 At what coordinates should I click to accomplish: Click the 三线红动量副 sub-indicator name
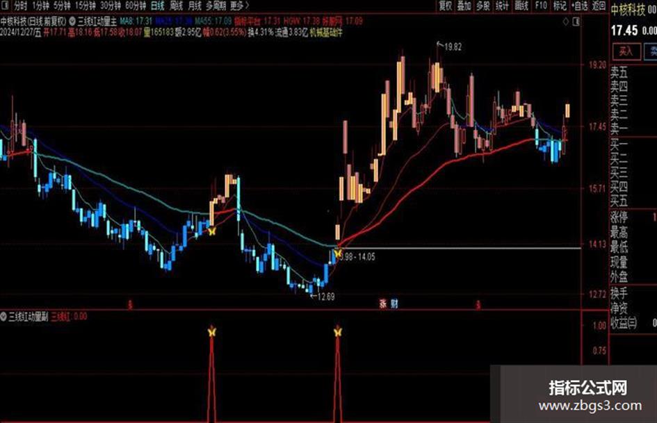tap(29, 317)
